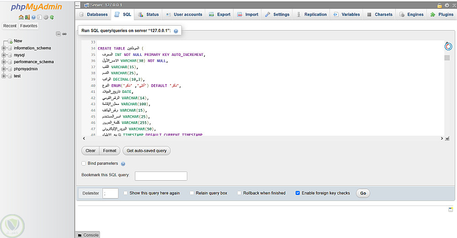Expand the information_schema database
The image size is (457, 238).
4,48
